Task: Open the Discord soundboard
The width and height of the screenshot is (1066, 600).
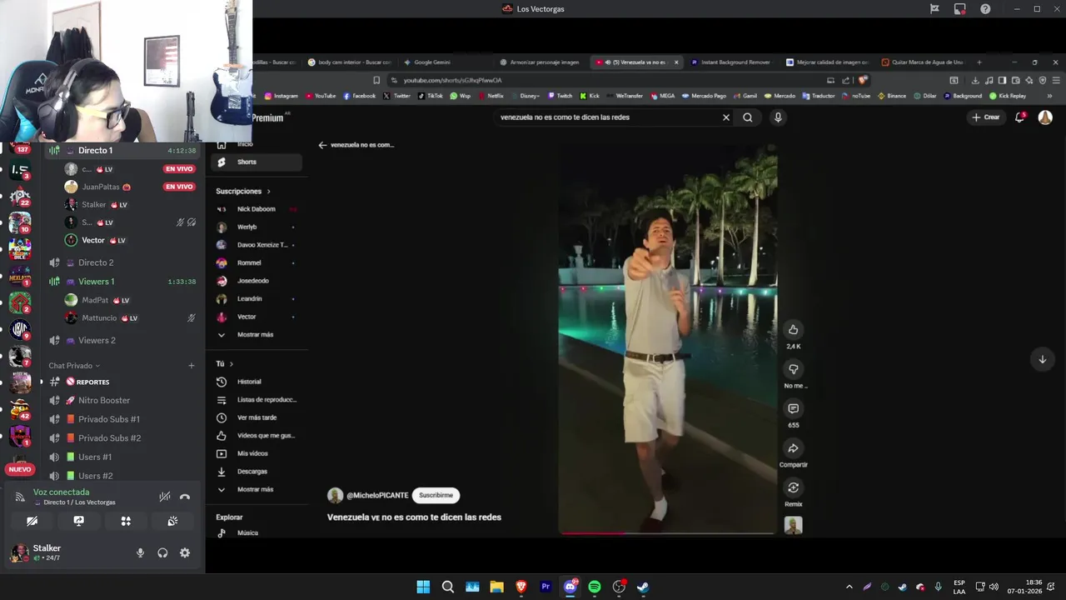Action: pos(172,521)
